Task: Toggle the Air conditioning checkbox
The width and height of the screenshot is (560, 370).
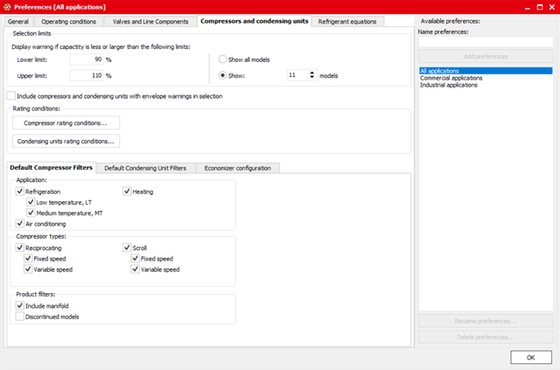Action: pos(20,224)
